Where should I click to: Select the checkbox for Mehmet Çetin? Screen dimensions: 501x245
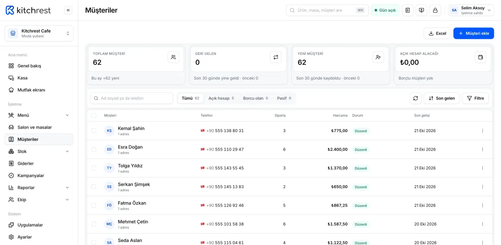(x=94, y=224)
